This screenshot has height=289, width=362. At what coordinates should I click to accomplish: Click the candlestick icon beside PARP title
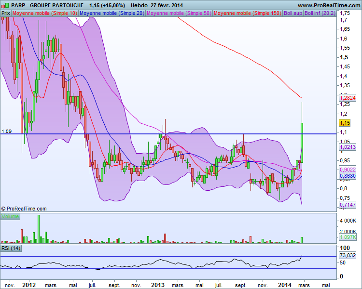tap(5, 5)
